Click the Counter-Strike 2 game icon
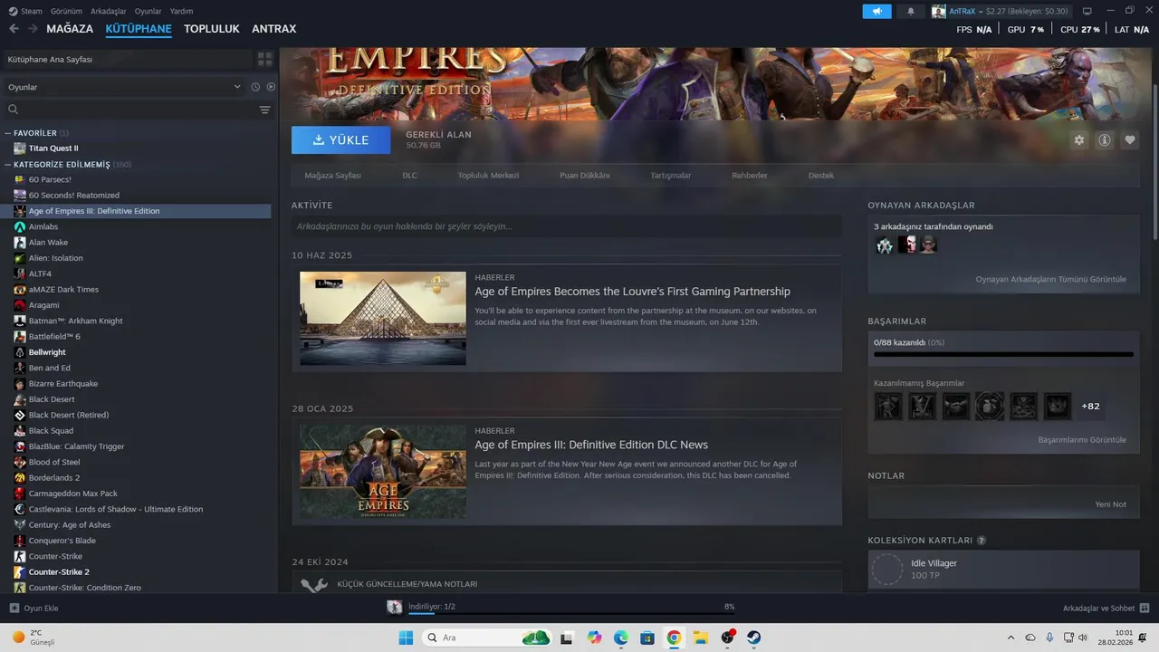 [x=20, y=572]
